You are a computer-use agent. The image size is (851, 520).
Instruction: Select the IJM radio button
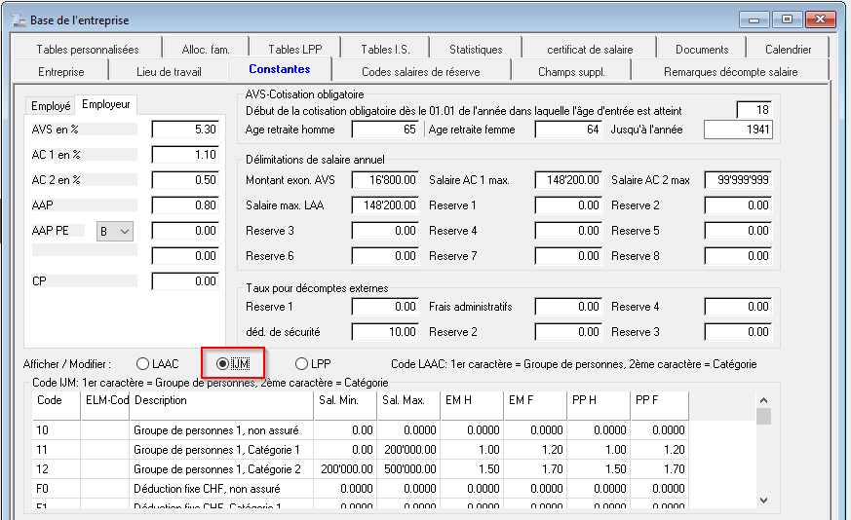click(233, 364)
